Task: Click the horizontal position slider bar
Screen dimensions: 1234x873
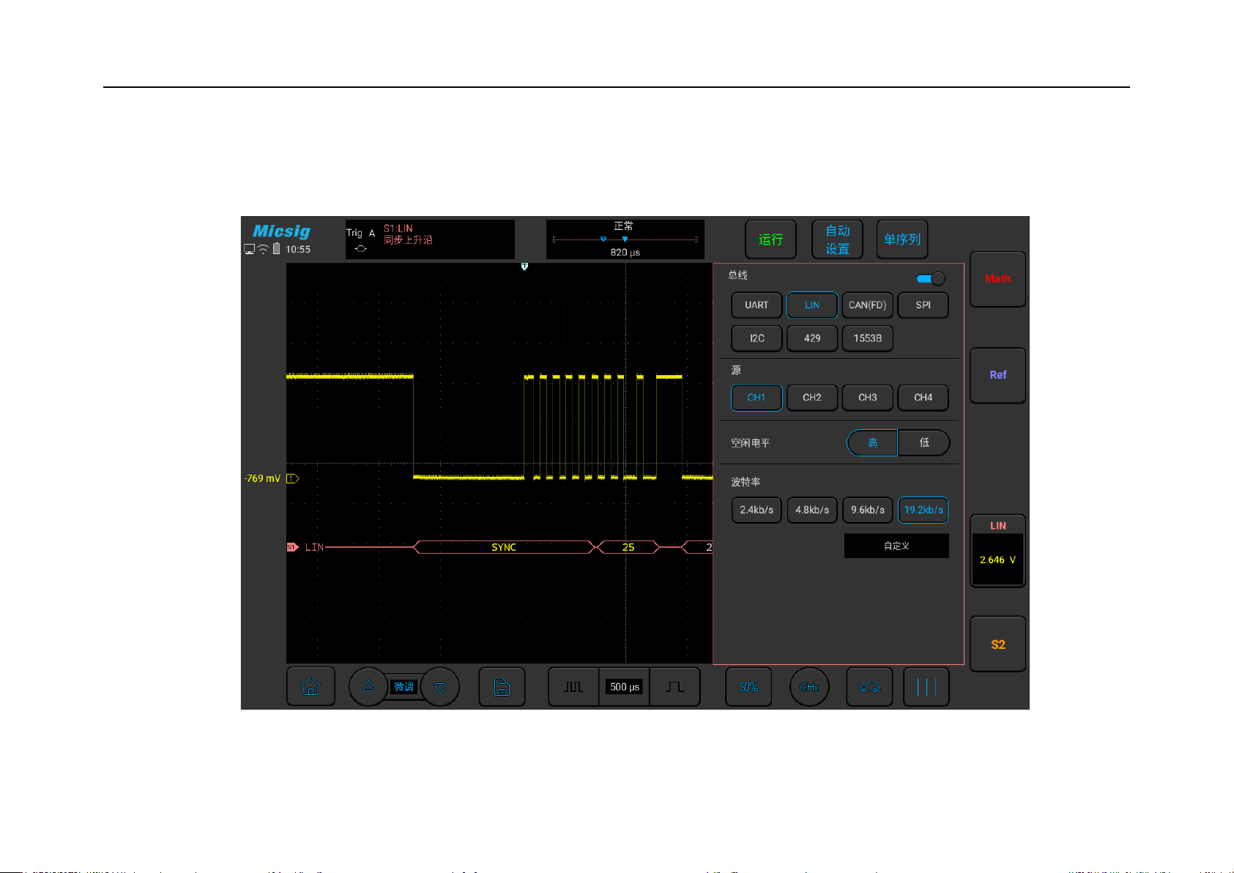Action: 625,239
